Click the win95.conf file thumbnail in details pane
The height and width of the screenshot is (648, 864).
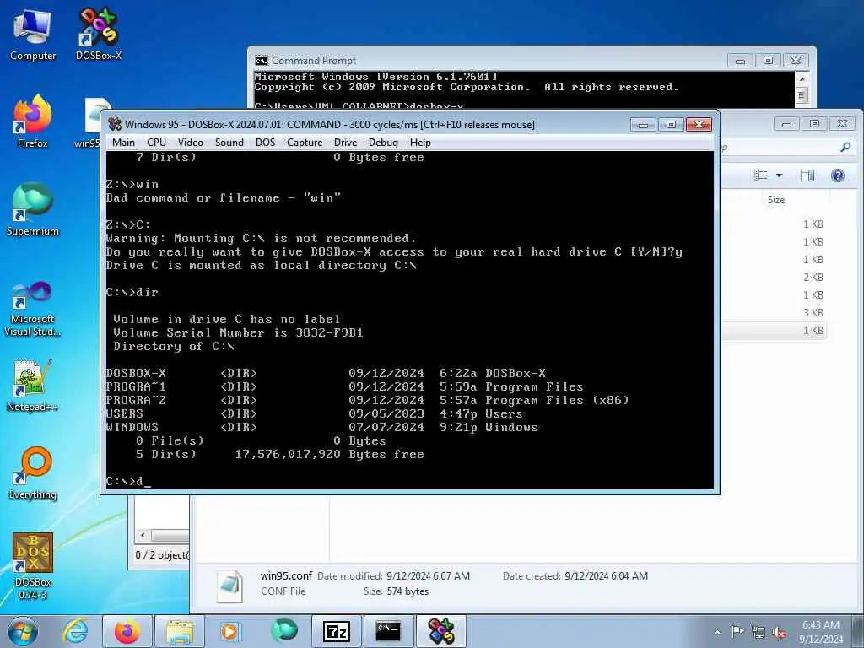tap(229, 586)
